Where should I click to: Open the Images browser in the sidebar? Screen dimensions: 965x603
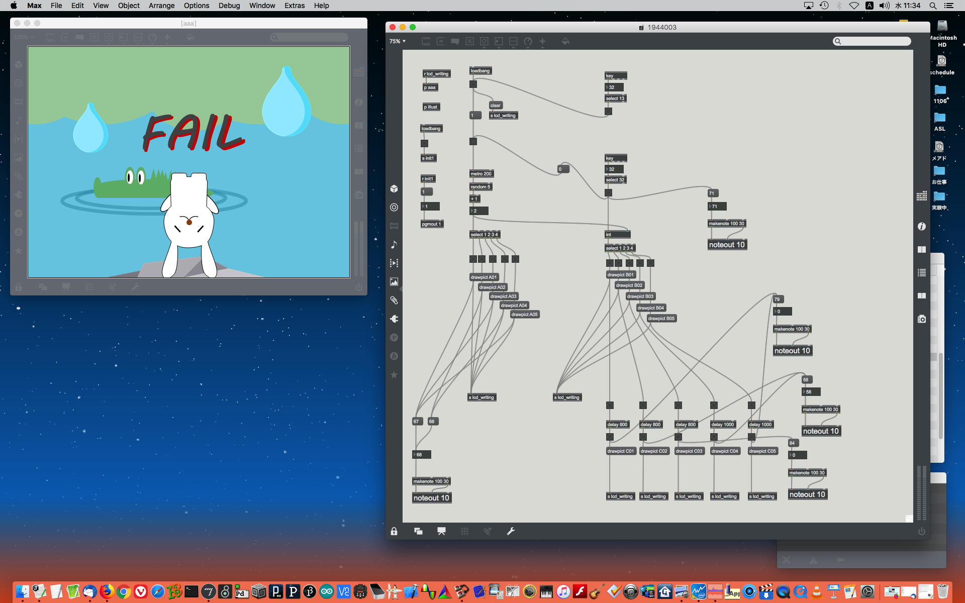(x=394, y=282)
